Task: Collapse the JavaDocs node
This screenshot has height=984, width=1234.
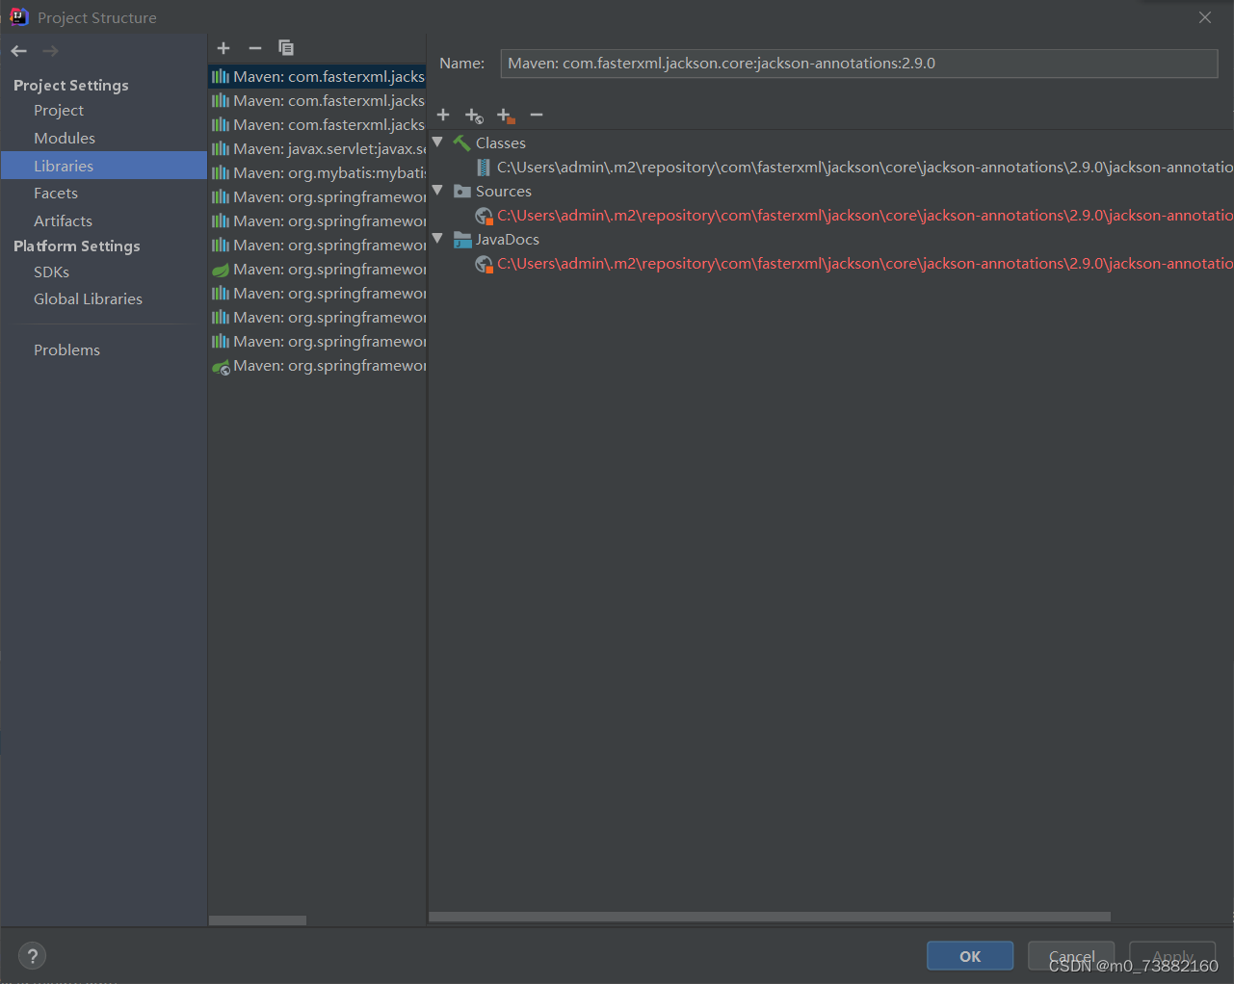Action: tap(437, 238)
